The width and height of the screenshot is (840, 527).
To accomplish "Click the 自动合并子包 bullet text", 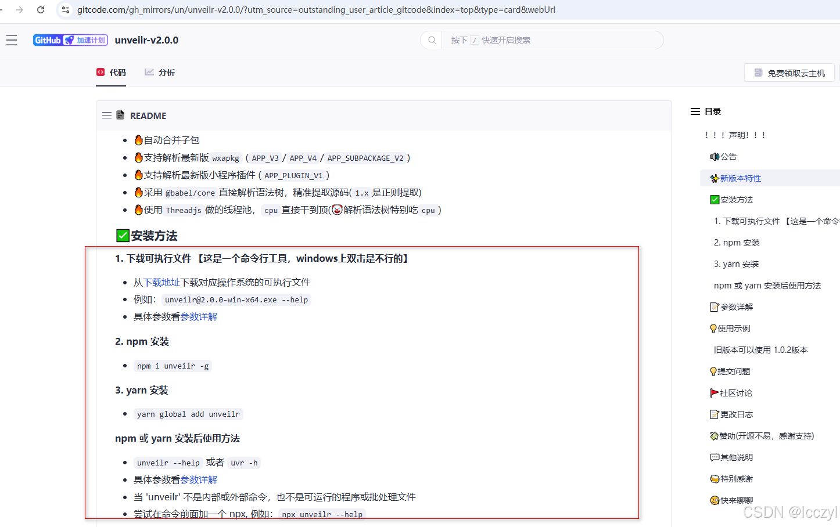I will [171, 140].
